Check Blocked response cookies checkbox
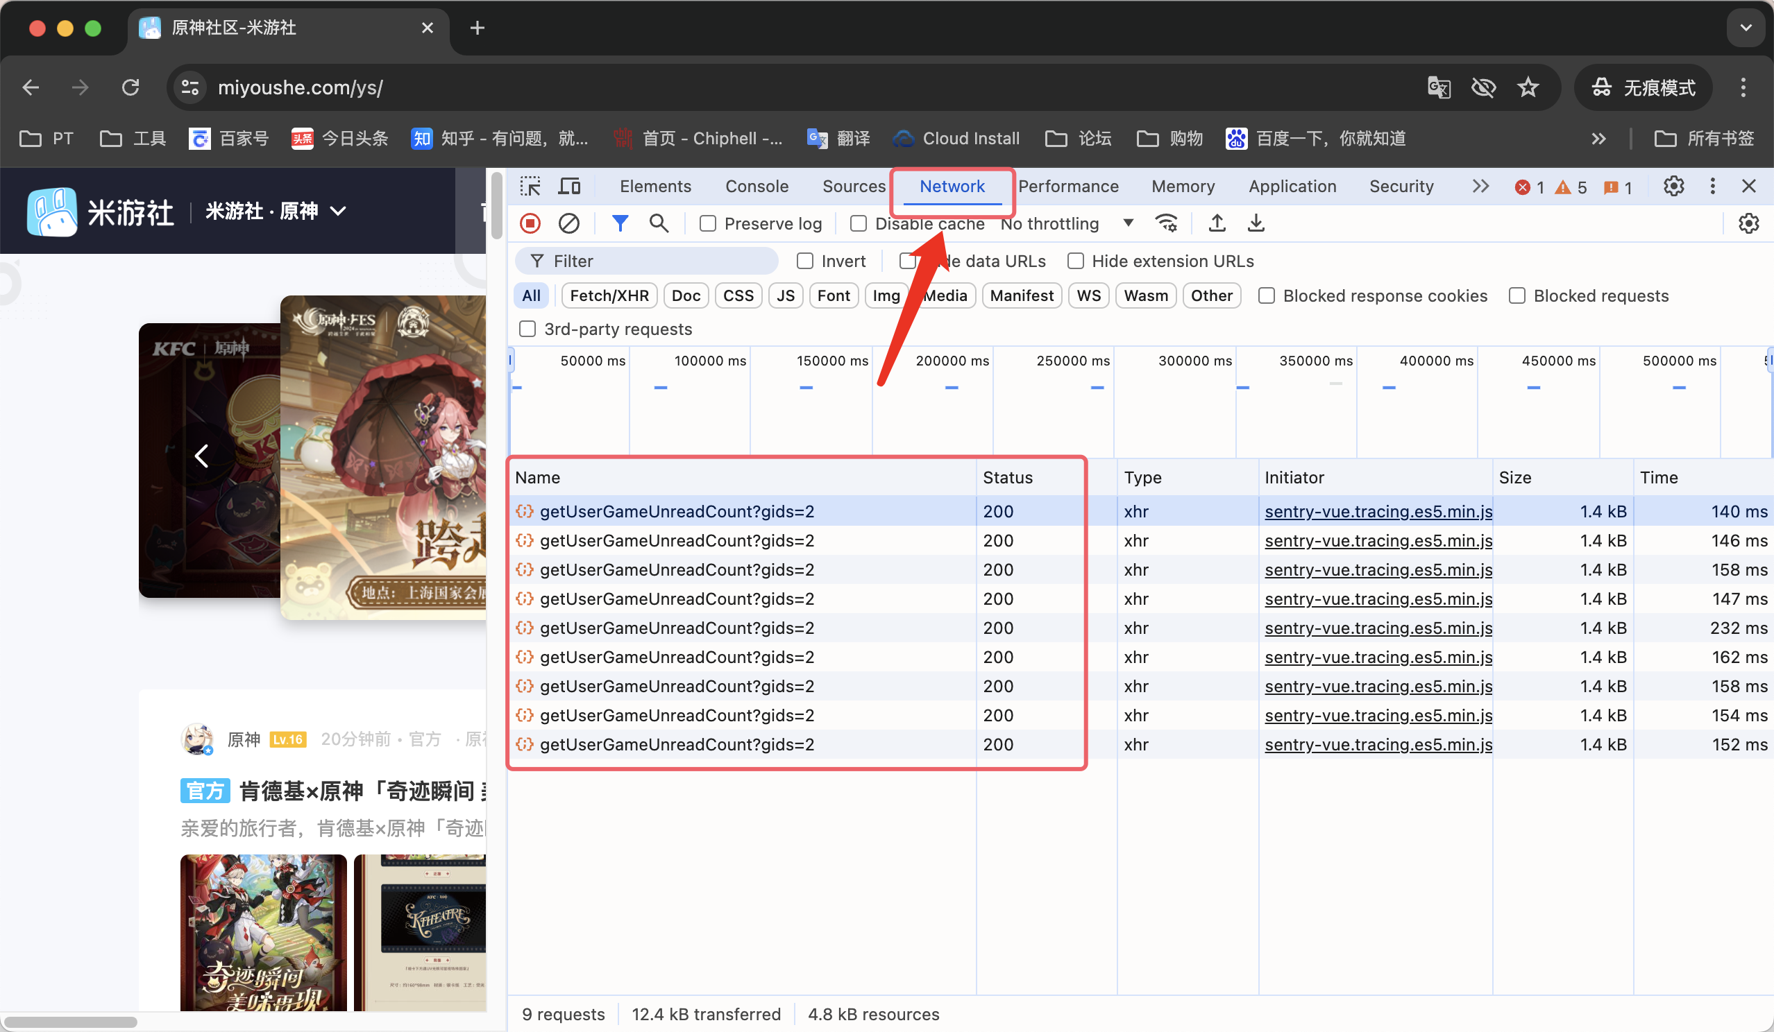The height and width of the screenshot is (1032, 1774). pos(1267,295)
